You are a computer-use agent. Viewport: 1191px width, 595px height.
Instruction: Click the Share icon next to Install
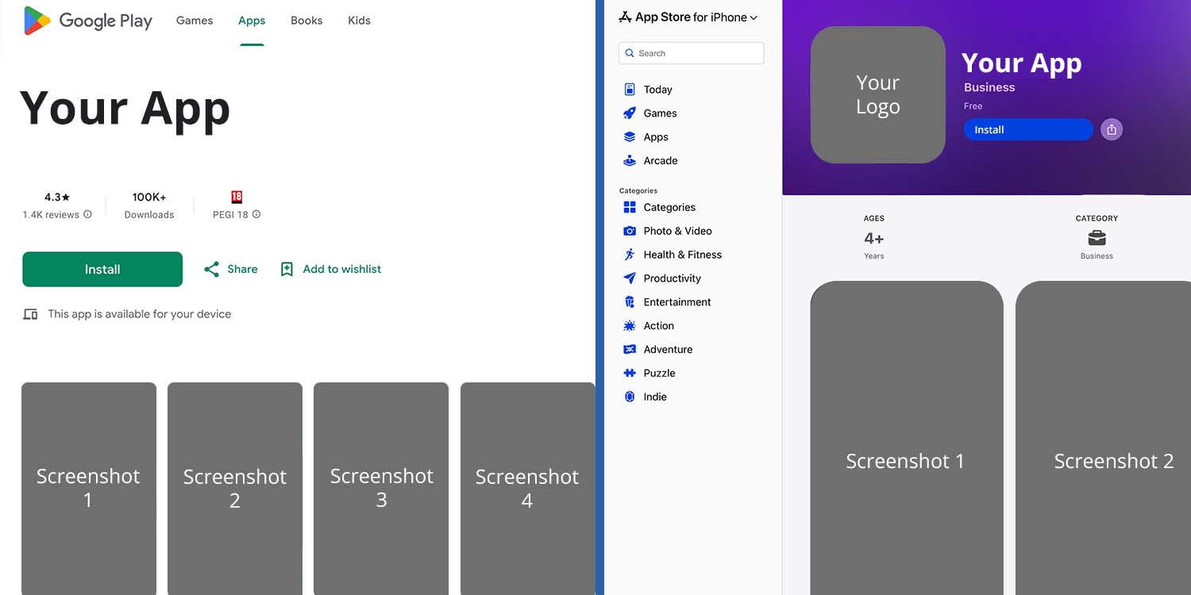click(x=210, y=269)
